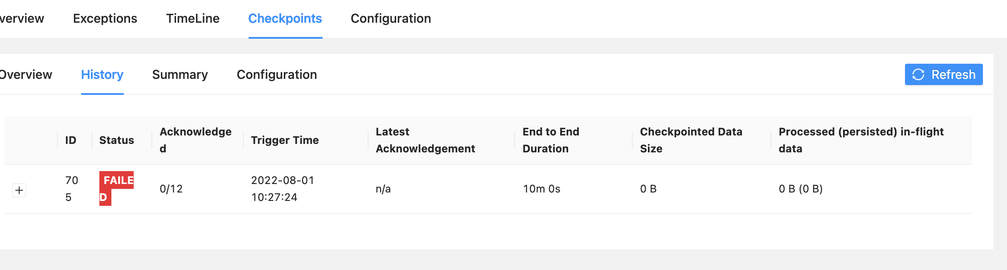Click the Checkpointed Data Size header
Image resolution: width=1007 pixels, height=270 pixels.
coord(691,140)
